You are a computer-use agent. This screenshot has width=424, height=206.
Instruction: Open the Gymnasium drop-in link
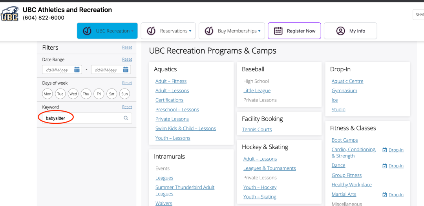pyautogui.click(x=344, y=90)
